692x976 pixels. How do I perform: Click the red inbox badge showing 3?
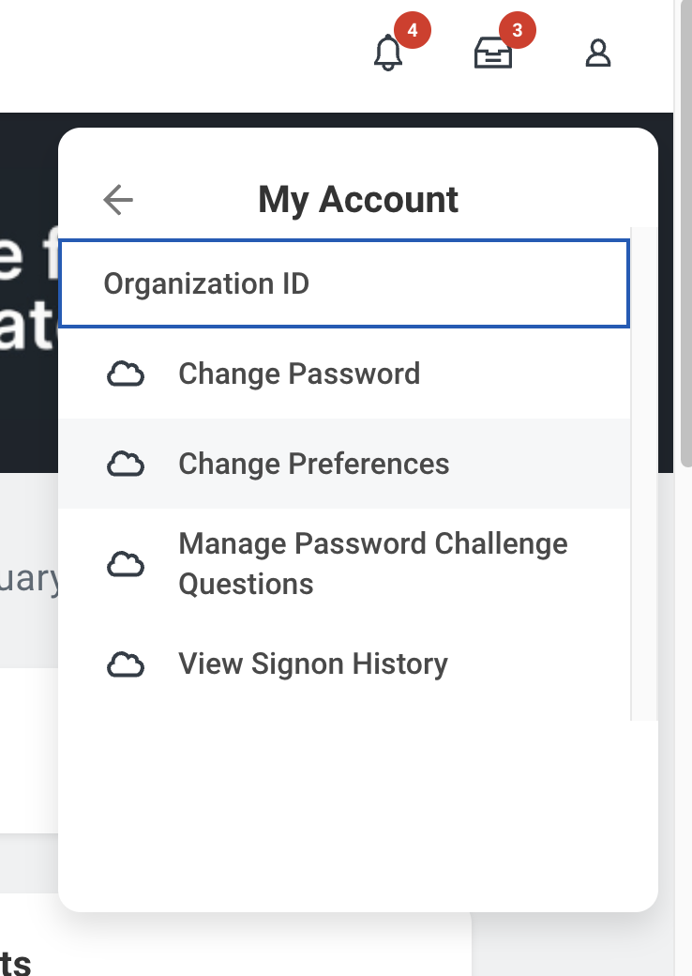518,31
